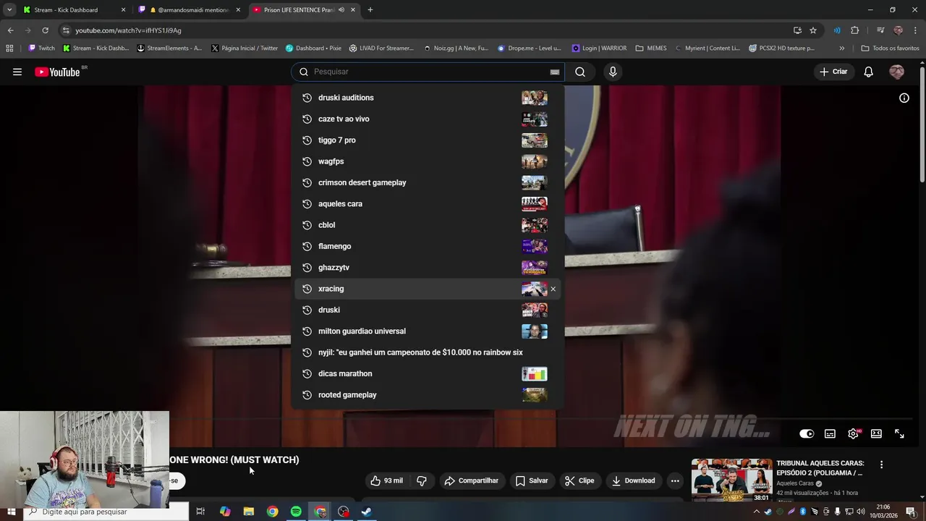Open Steam from the taskbar
The image size is (926, 521).
[367, 512]
